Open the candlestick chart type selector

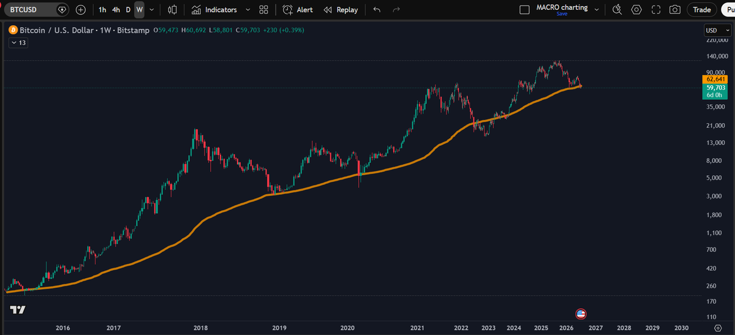[173, 10]
